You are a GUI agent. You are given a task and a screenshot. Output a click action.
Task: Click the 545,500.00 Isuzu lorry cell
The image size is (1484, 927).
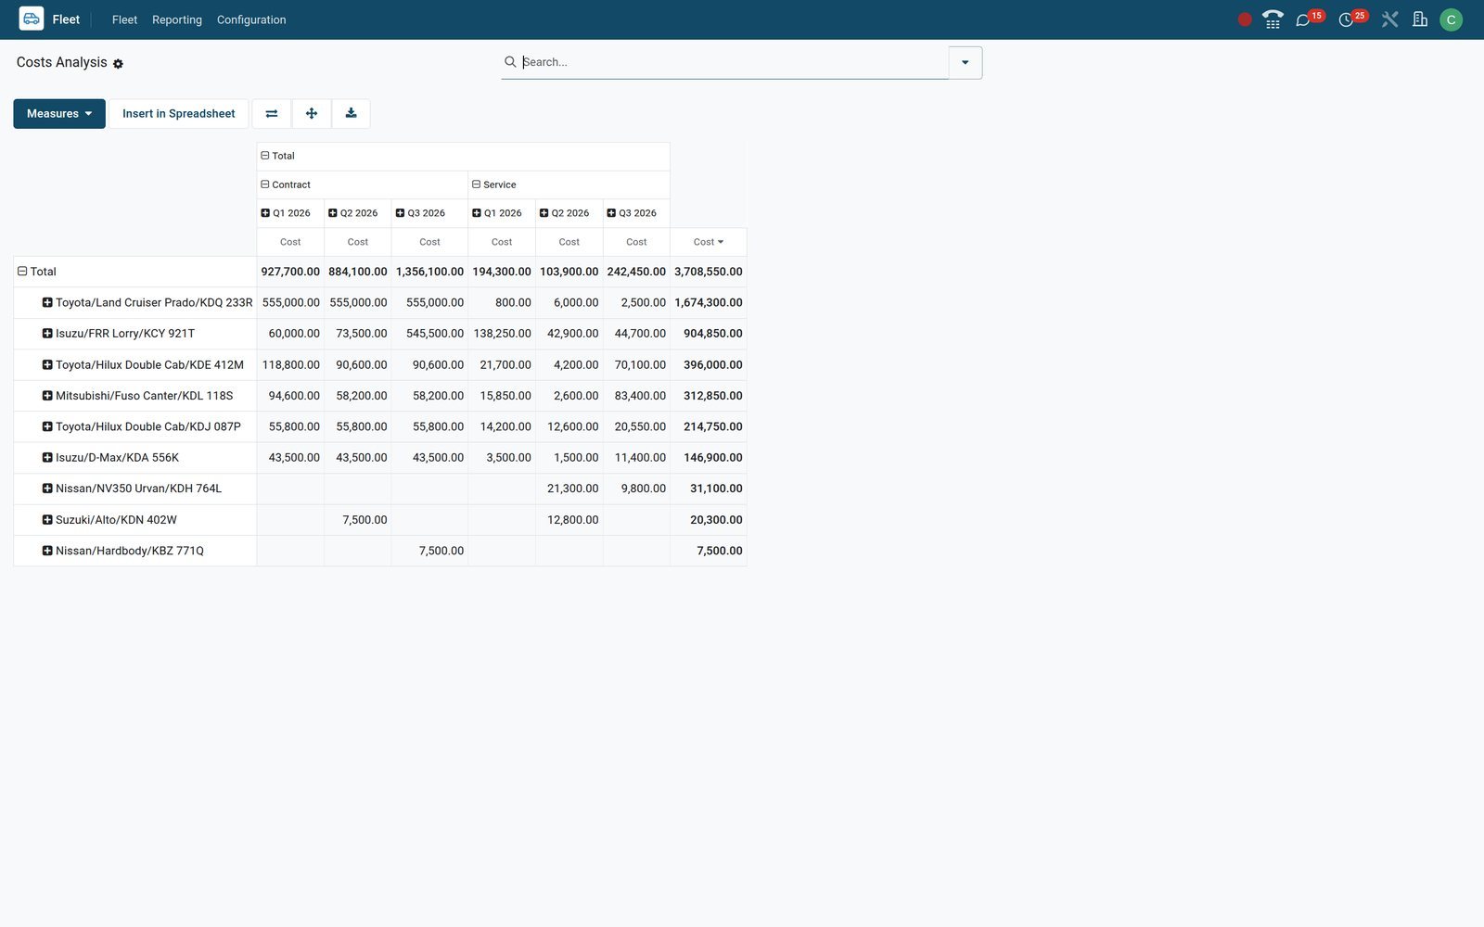pos(429,334)
